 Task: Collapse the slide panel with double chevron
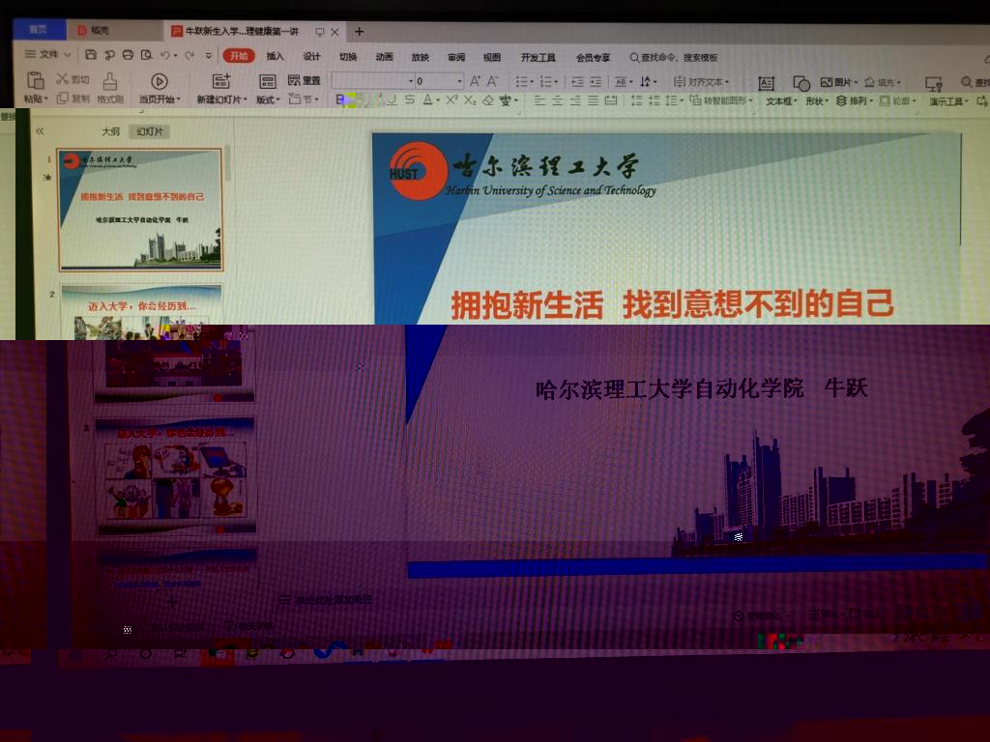coord(40,131)
